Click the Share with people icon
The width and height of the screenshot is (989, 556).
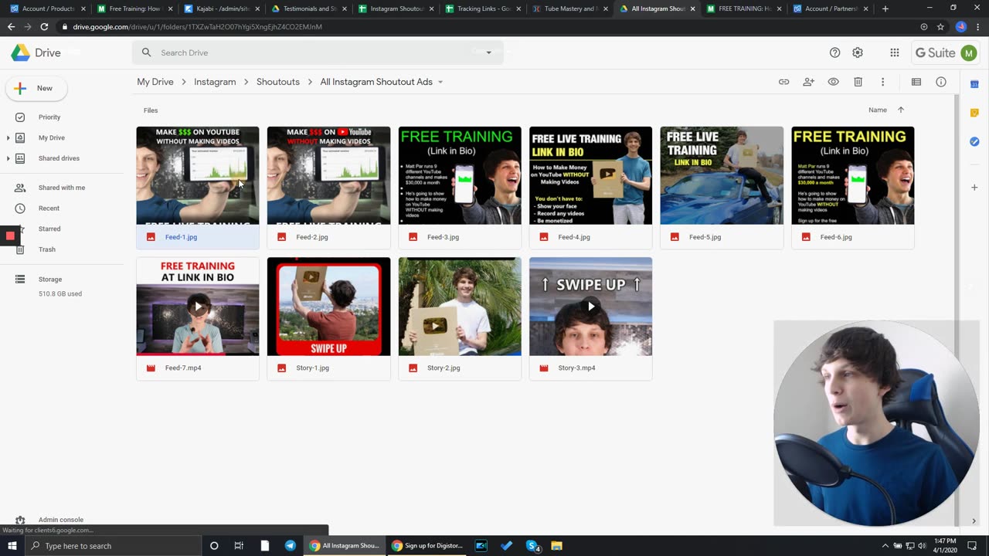point(808,82)
